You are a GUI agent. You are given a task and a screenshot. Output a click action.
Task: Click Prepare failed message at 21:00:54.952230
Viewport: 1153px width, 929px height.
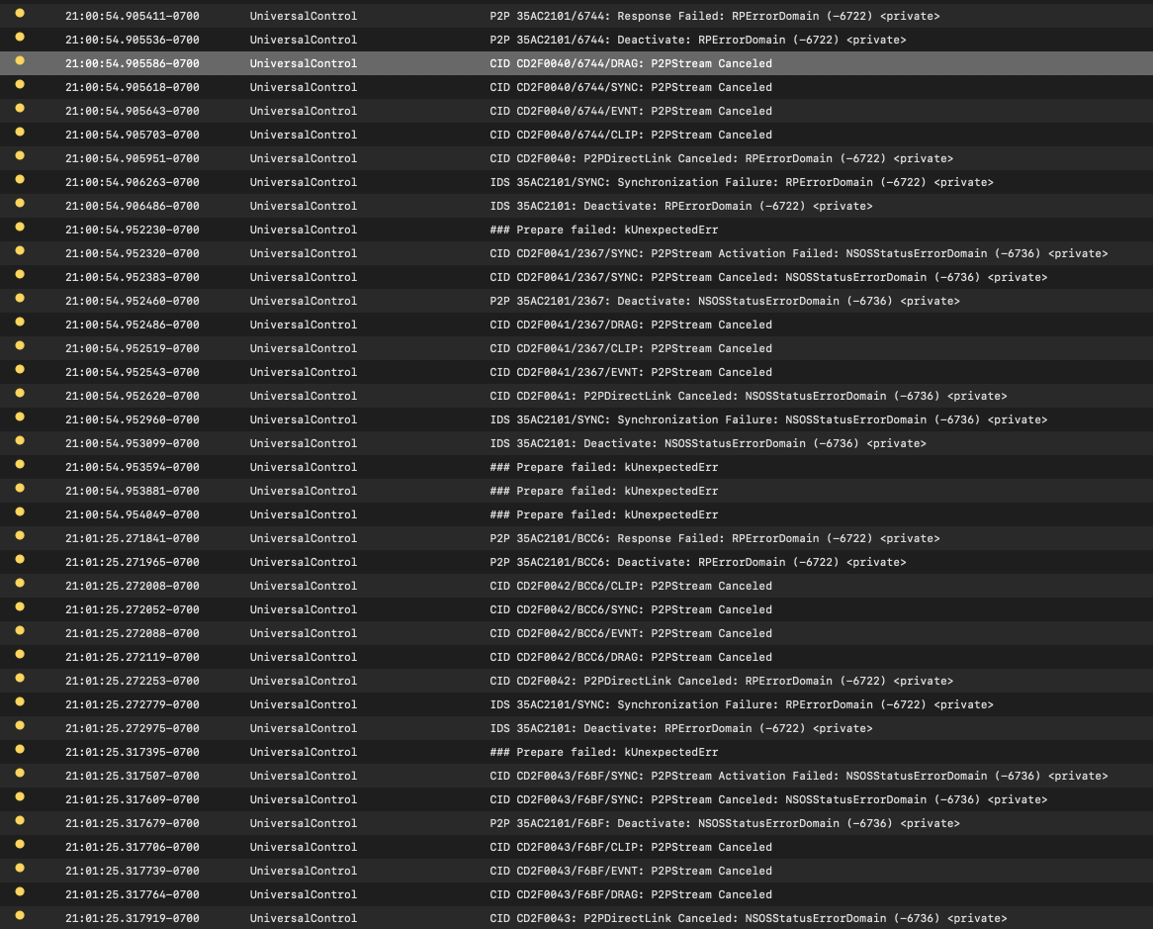(604, 230)
